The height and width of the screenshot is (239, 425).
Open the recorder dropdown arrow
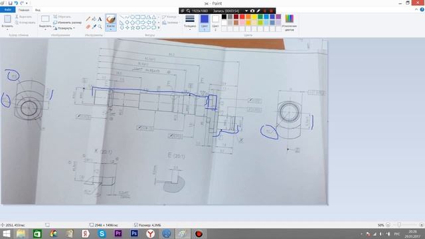(246, 11)
